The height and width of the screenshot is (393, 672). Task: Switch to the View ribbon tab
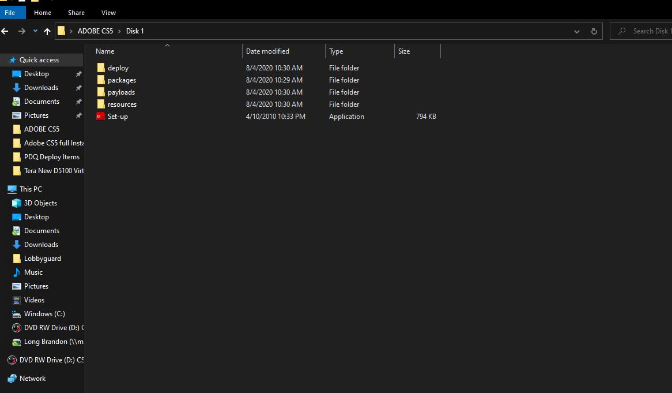[x=108, y=12]
